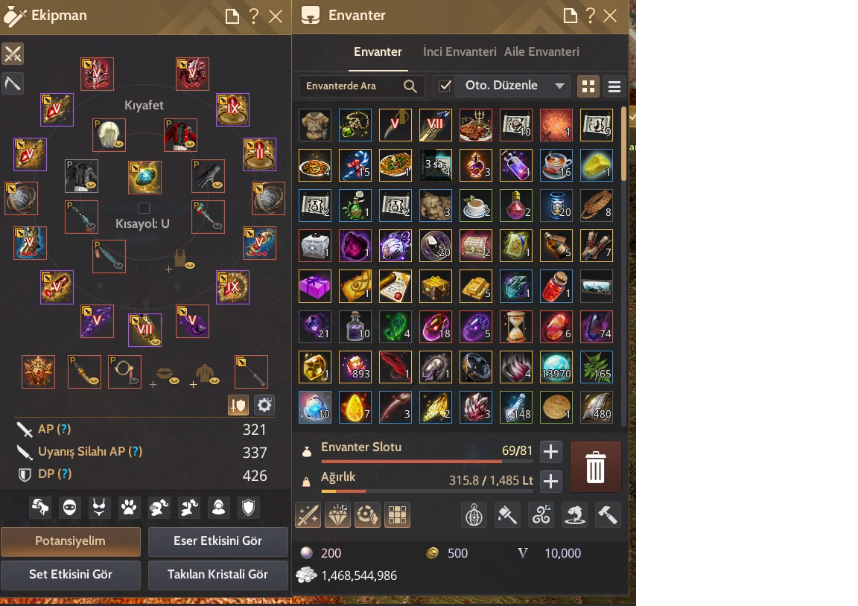Click the question mark help in Envanter

pos(590,16)
